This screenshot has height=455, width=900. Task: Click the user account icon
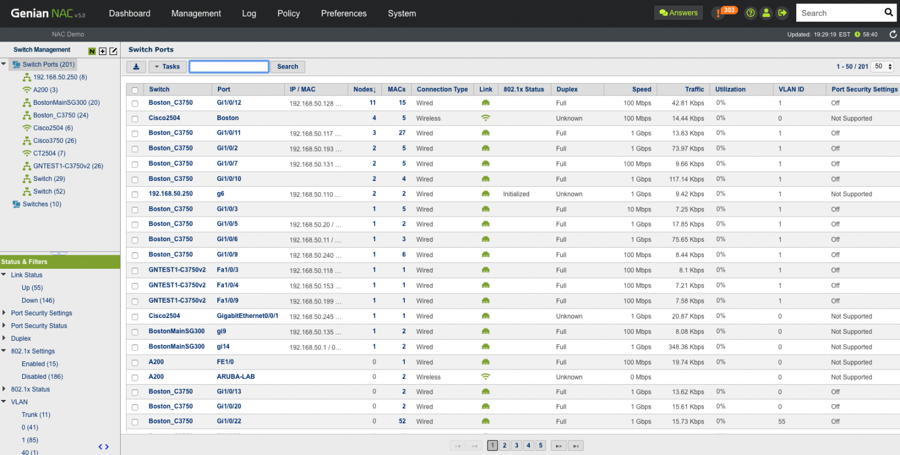click(x=766, y=12)
